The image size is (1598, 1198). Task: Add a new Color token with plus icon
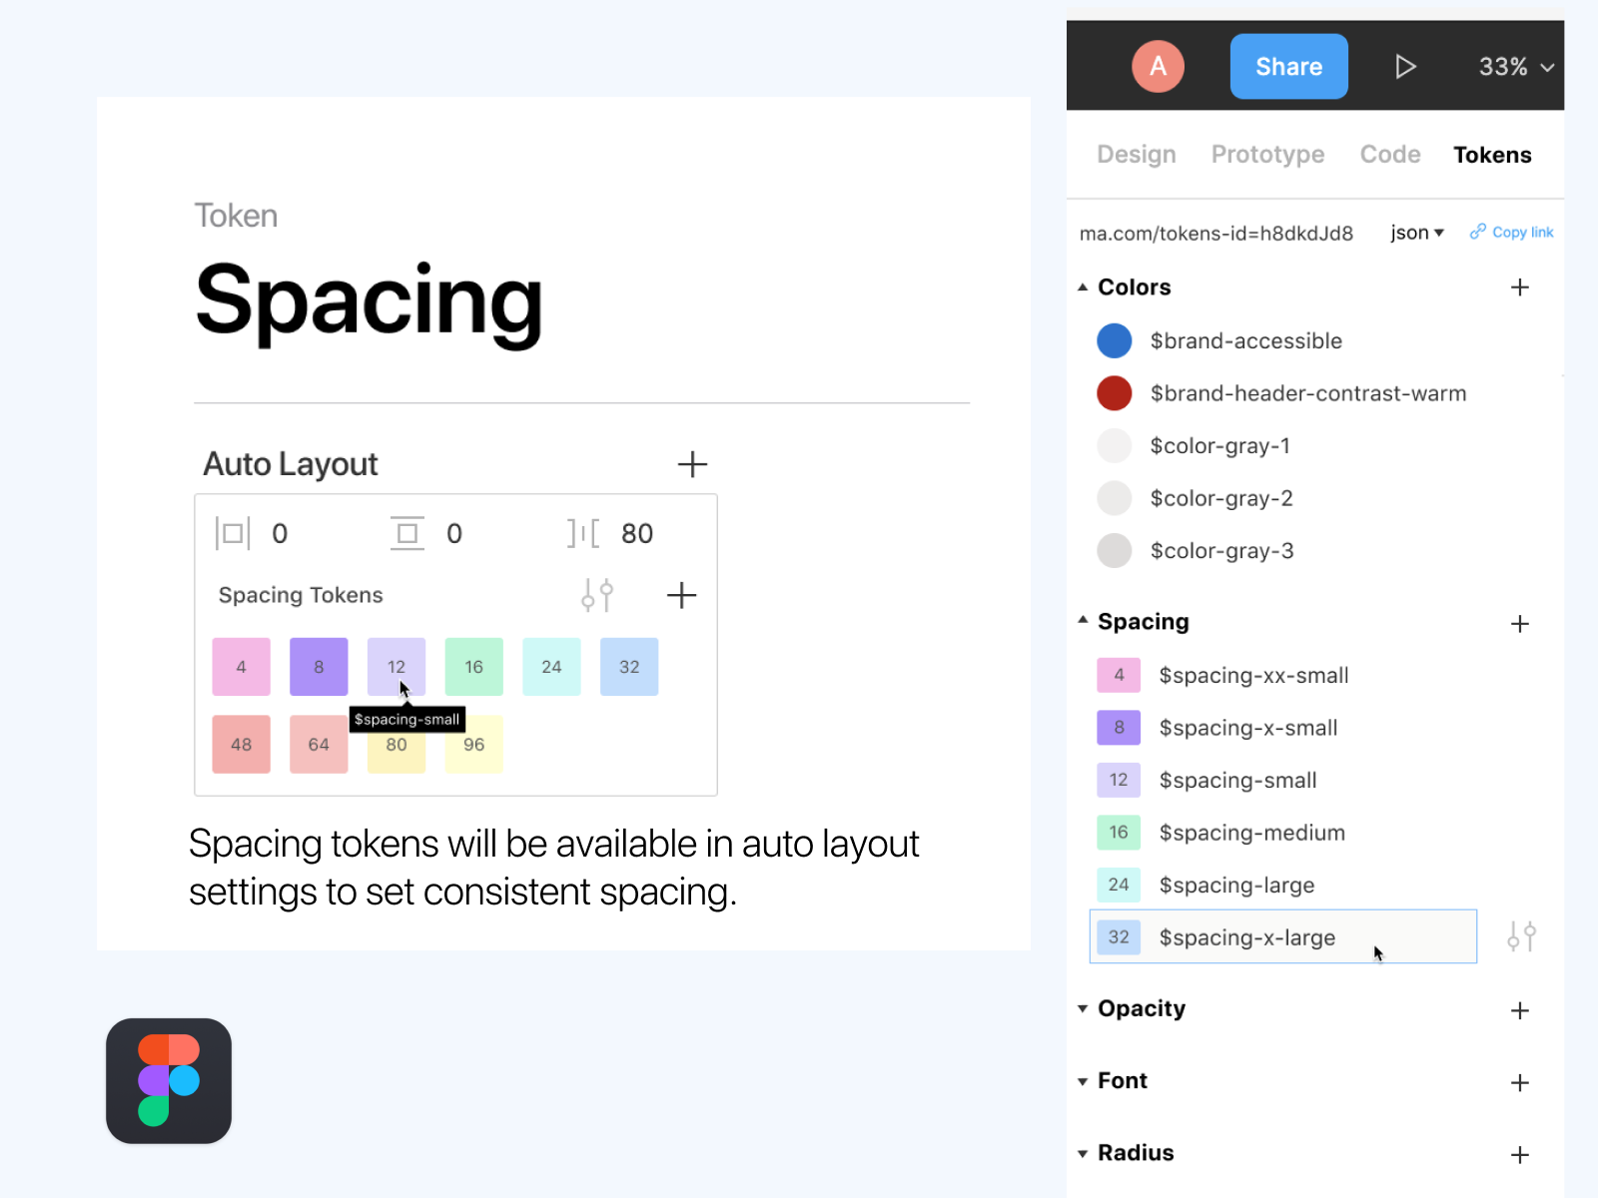pyautogui.click(x=1520, y=288)
